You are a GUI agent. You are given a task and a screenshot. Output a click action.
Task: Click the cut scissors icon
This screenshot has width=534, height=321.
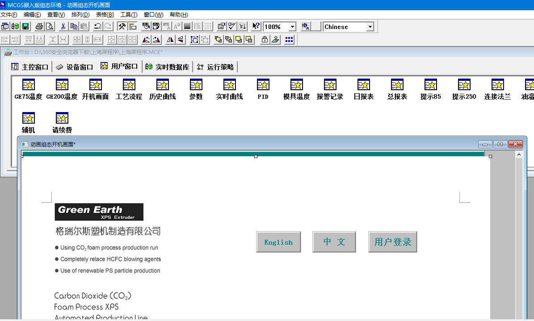click(63, 27)
